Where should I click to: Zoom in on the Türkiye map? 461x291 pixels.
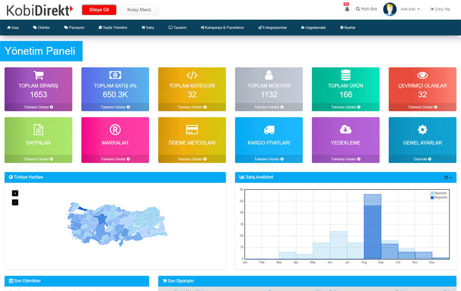pos(15,193)
